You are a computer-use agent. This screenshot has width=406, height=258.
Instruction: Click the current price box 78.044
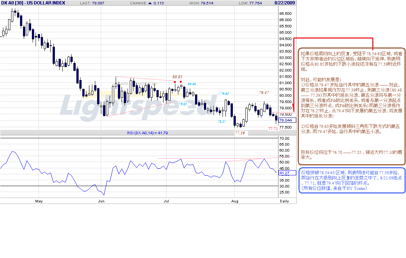(287, 120)
